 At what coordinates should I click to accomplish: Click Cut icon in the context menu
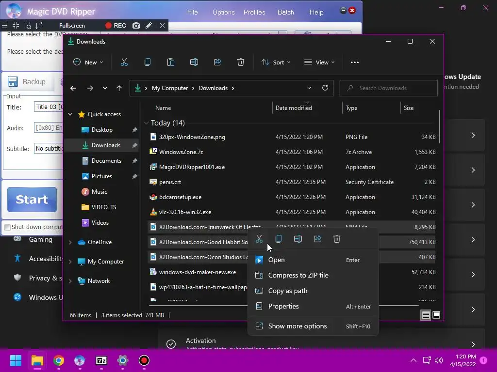(x=259, y=239)
